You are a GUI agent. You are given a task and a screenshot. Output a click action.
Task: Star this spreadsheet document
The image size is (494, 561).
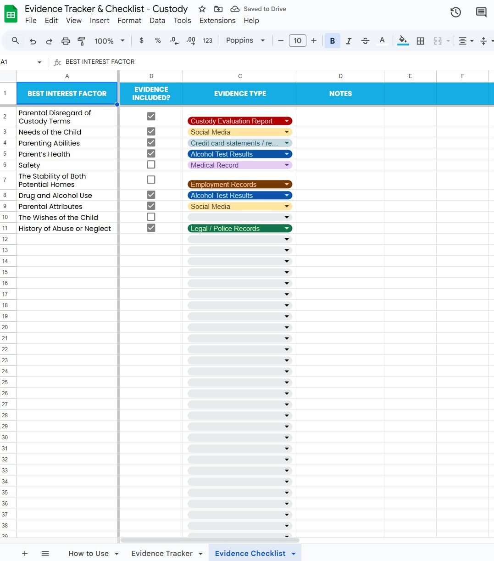(x=202, y=9)
